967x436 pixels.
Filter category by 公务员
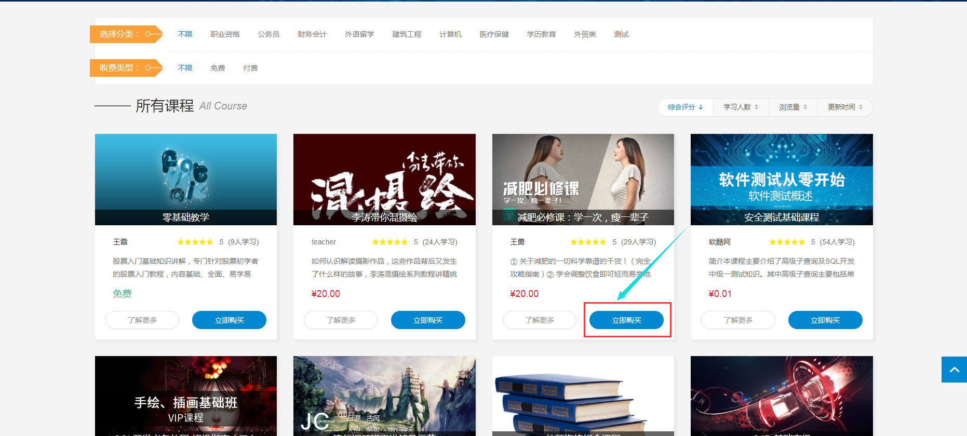(268, 34)
